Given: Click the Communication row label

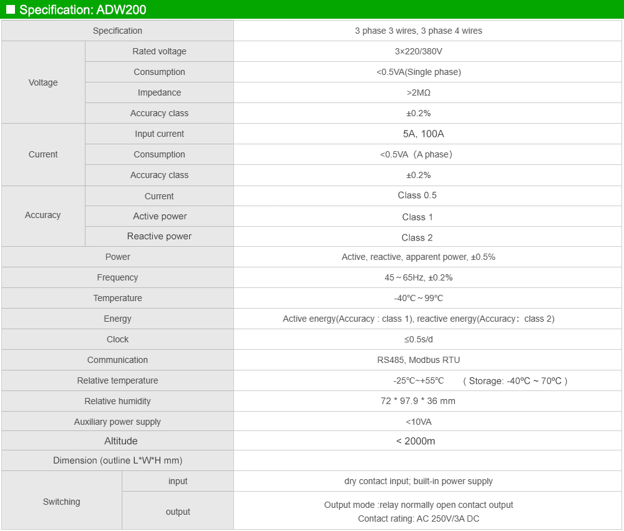Looking at the screenshot, I should coord(117,360).
